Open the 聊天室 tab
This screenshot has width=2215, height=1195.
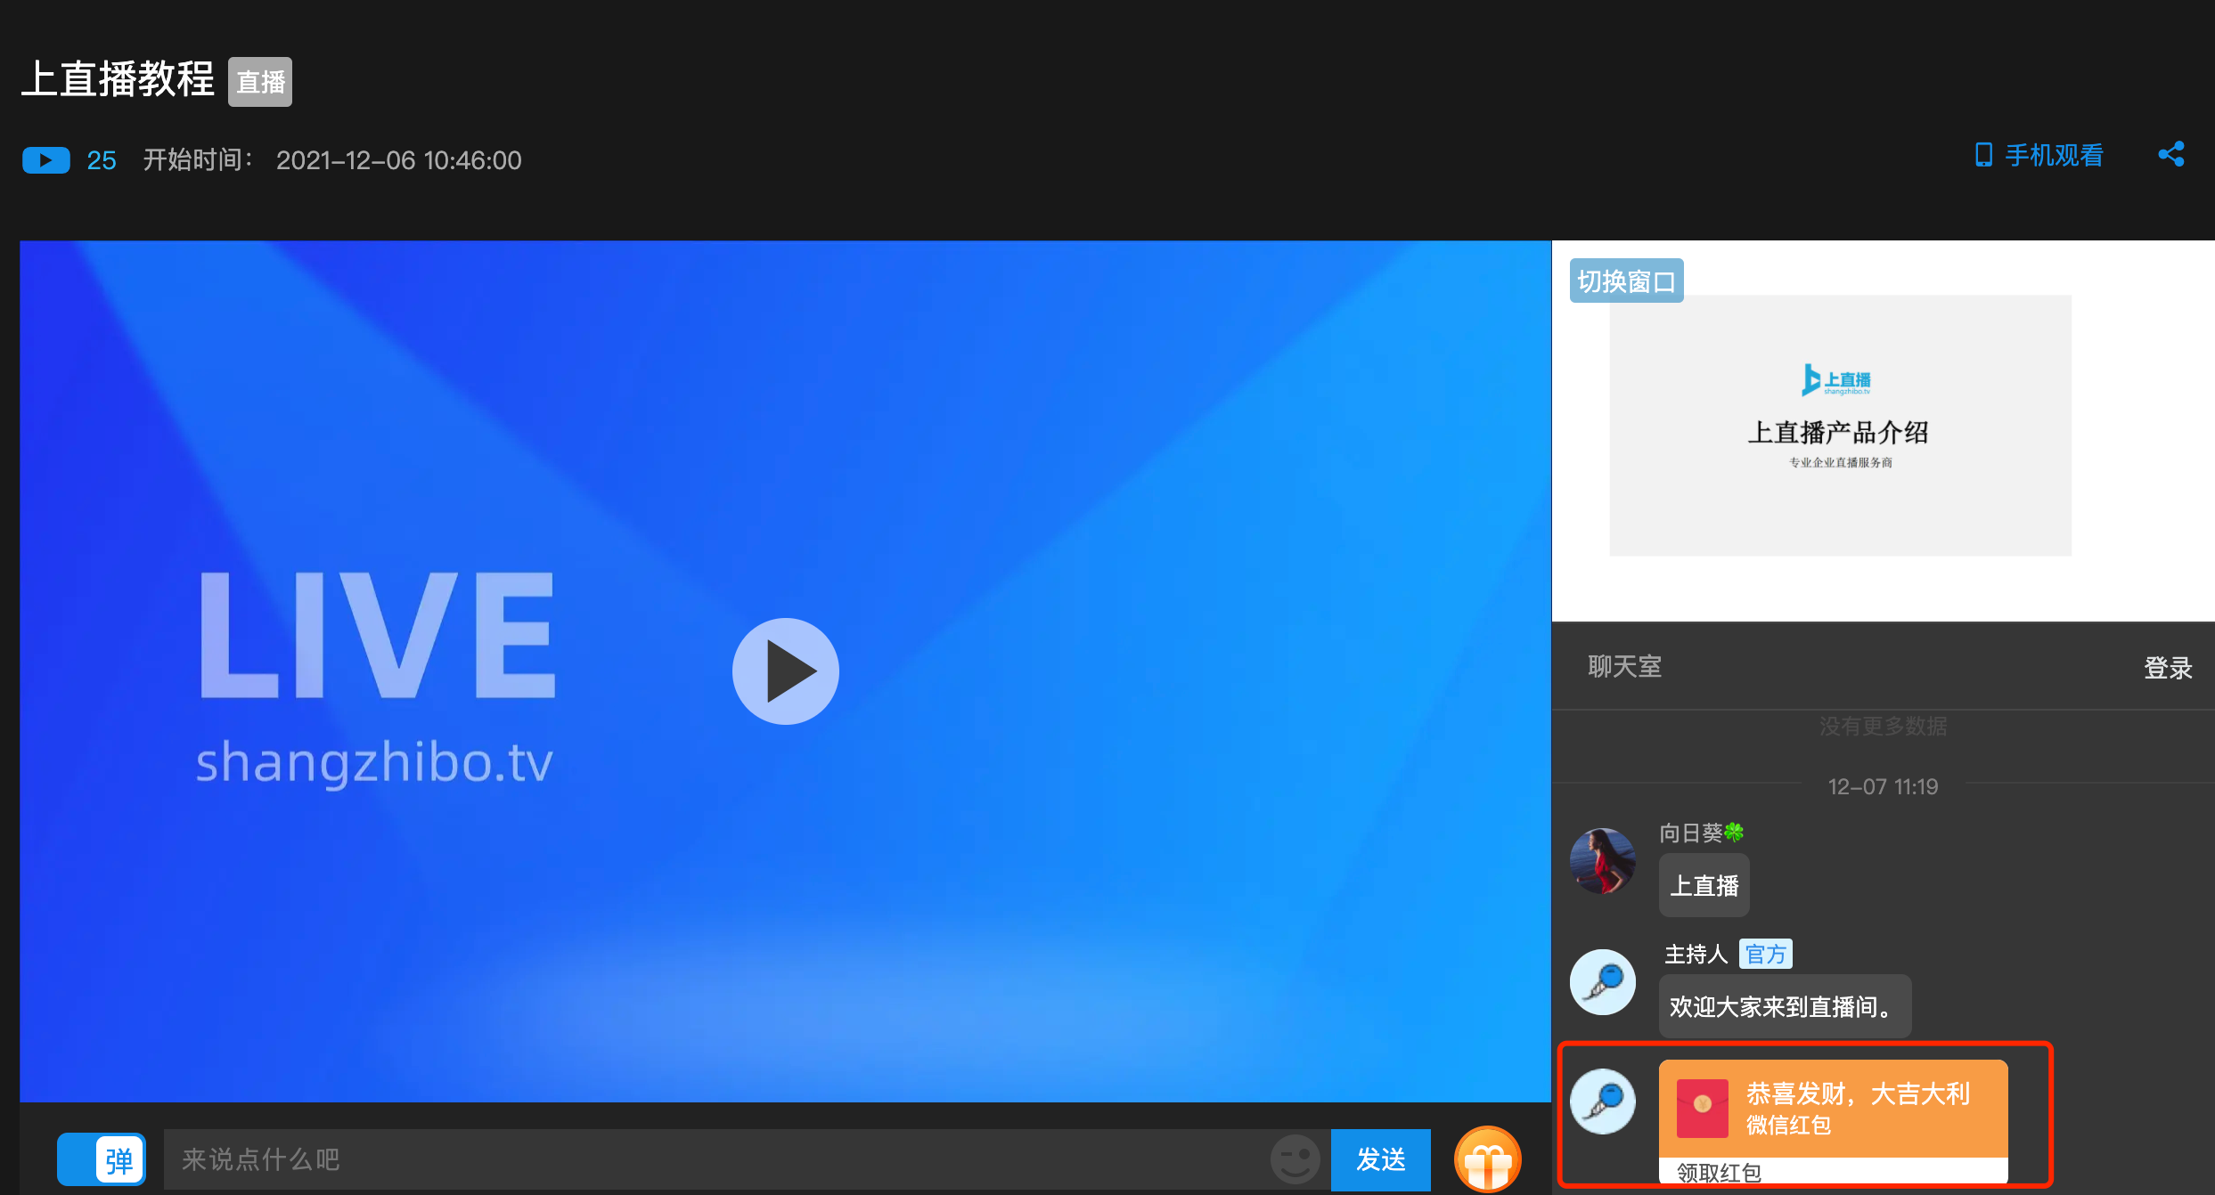coord(1624,666)
